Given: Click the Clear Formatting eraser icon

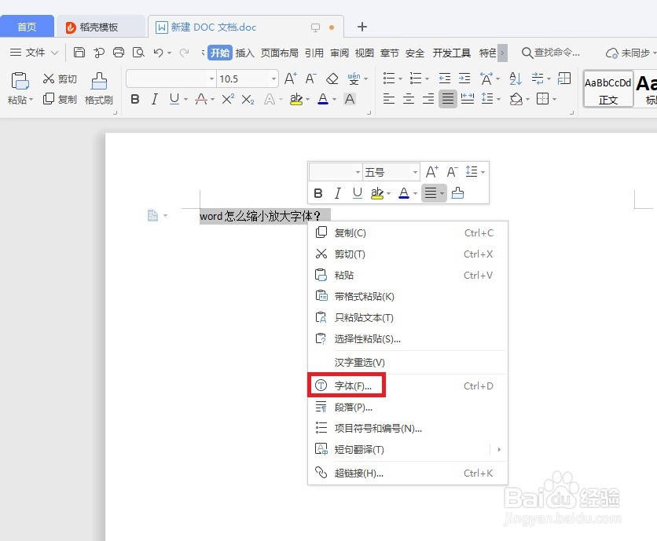Looking at the screenshot, I should [332, 79].
